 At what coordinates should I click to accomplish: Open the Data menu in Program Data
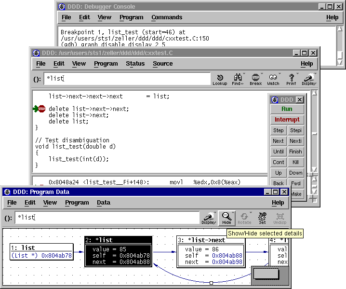click(x=104, y=203)
